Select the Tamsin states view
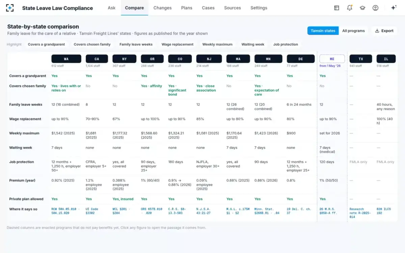Screen dimensions: 405x253 (323, 31)
